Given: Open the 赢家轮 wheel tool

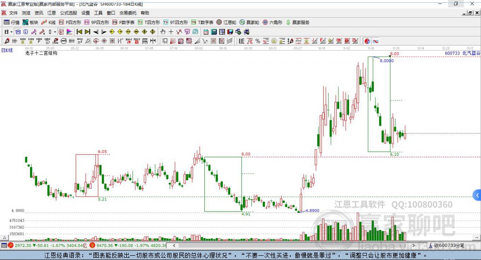Looking at the screenshot, I should pyautogui.click(x=249, y=23).
